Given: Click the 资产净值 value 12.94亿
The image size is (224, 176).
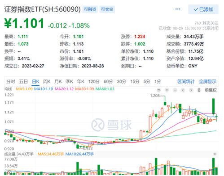Looking at the screenshot, I should click(x=196, y=59).
